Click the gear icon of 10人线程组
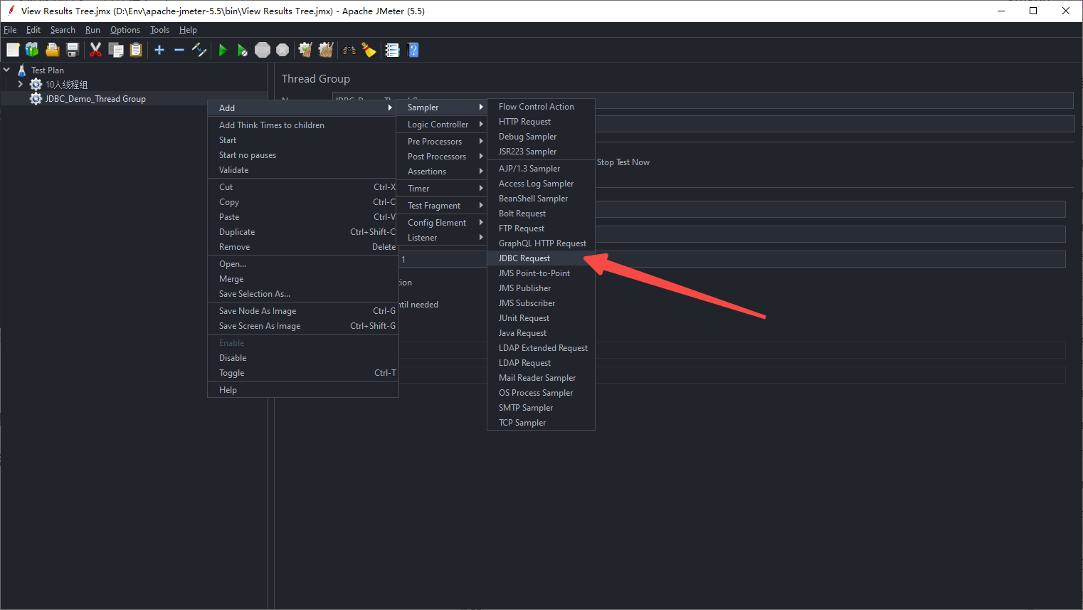Screen dimensions: 1083x610 click(36, 84)
